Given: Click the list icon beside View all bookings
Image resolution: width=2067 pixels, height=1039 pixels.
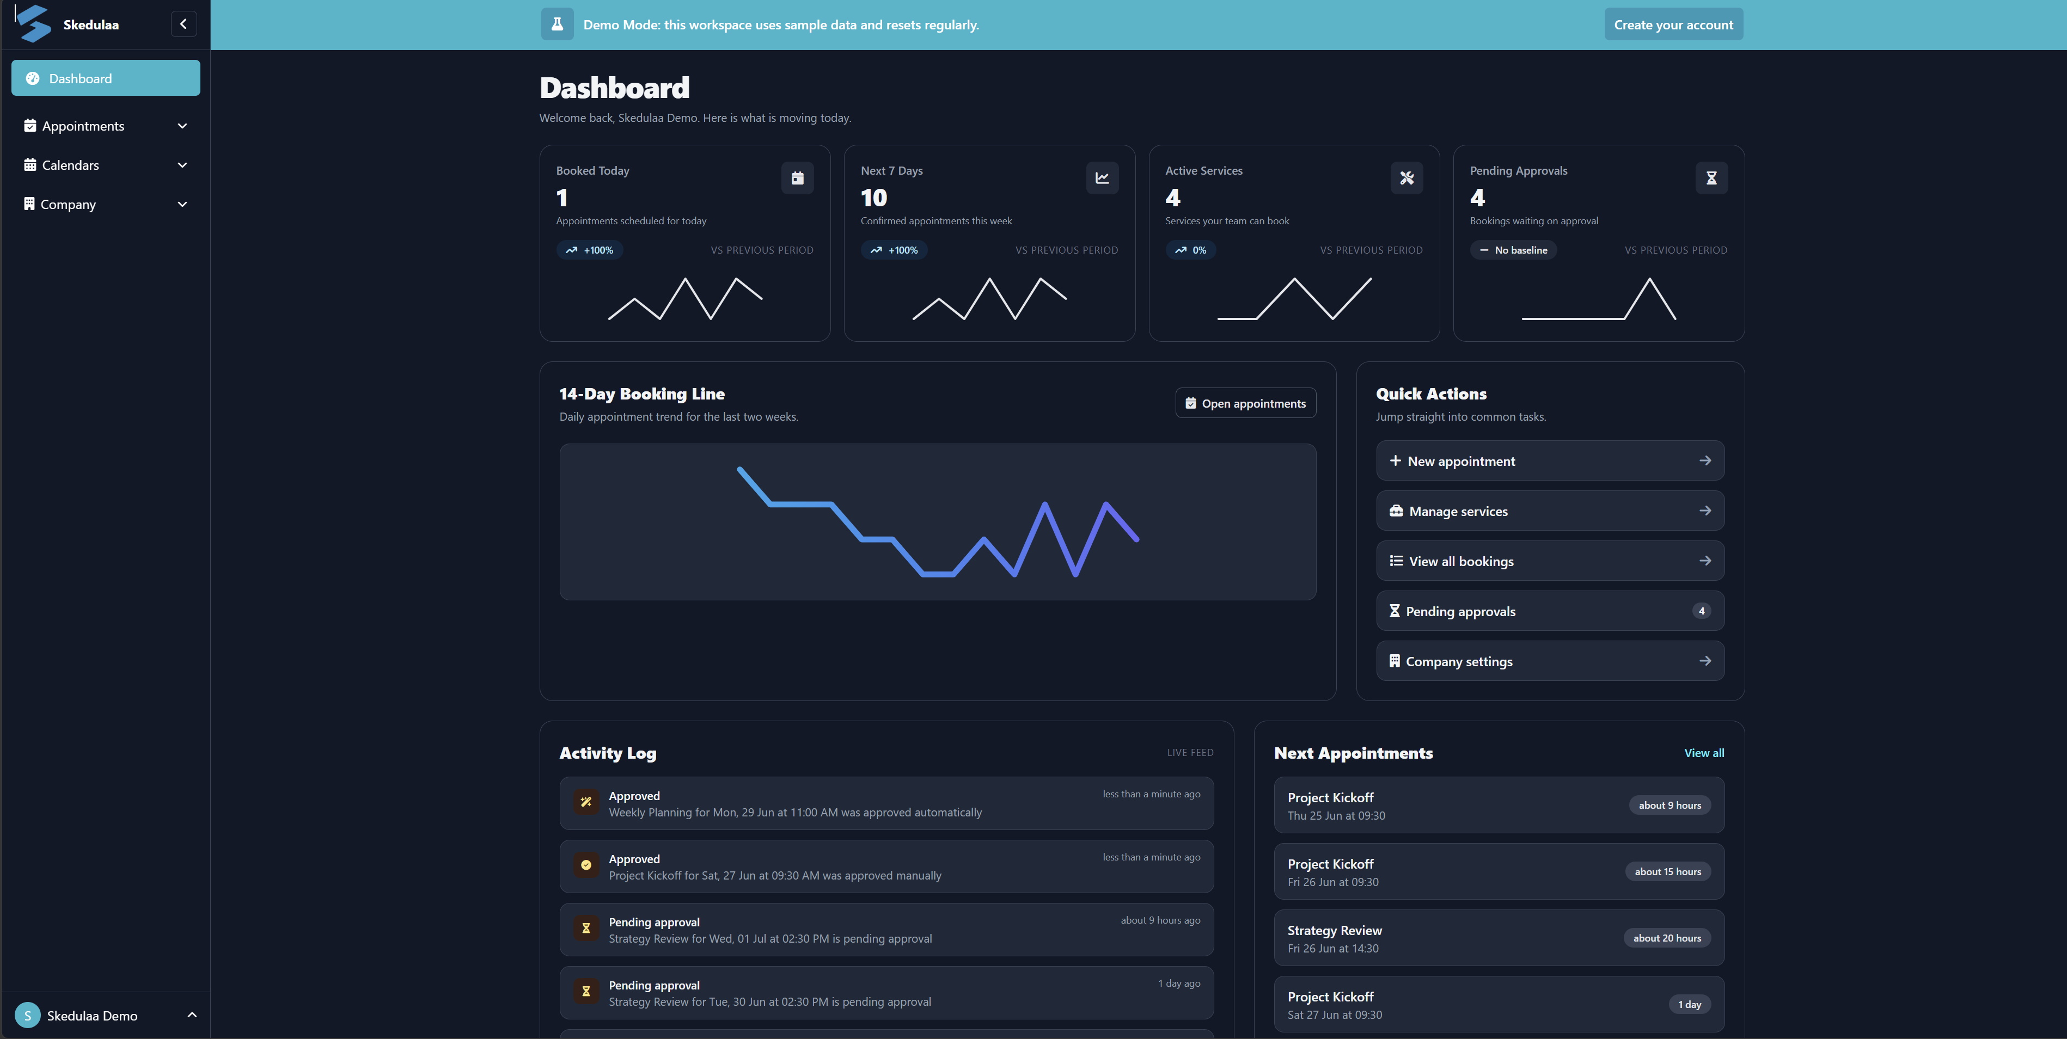Looking at the screenshot, I should click(x=1396, y=561).
